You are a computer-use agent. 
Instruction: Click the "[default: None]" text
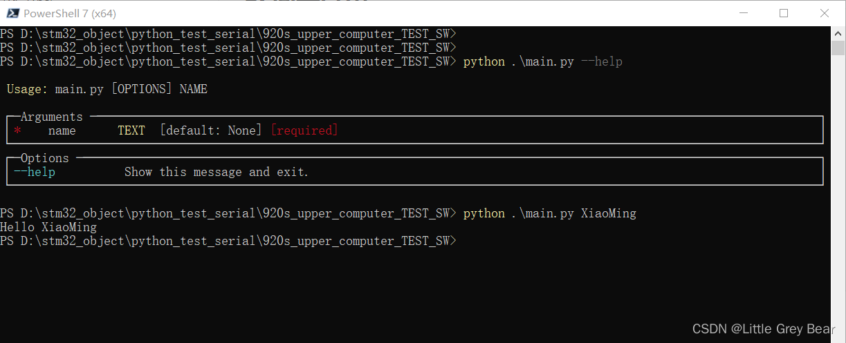pos(211,130)
